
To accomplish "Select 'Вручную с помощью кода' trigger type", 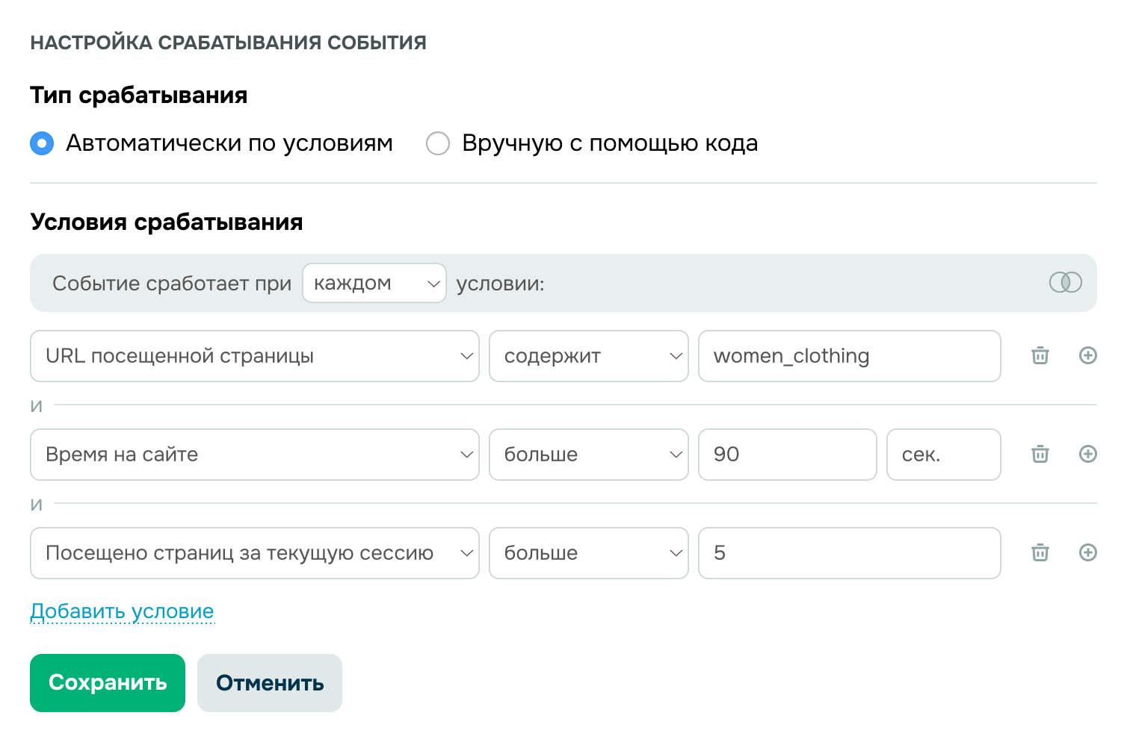I will (438, 143).
